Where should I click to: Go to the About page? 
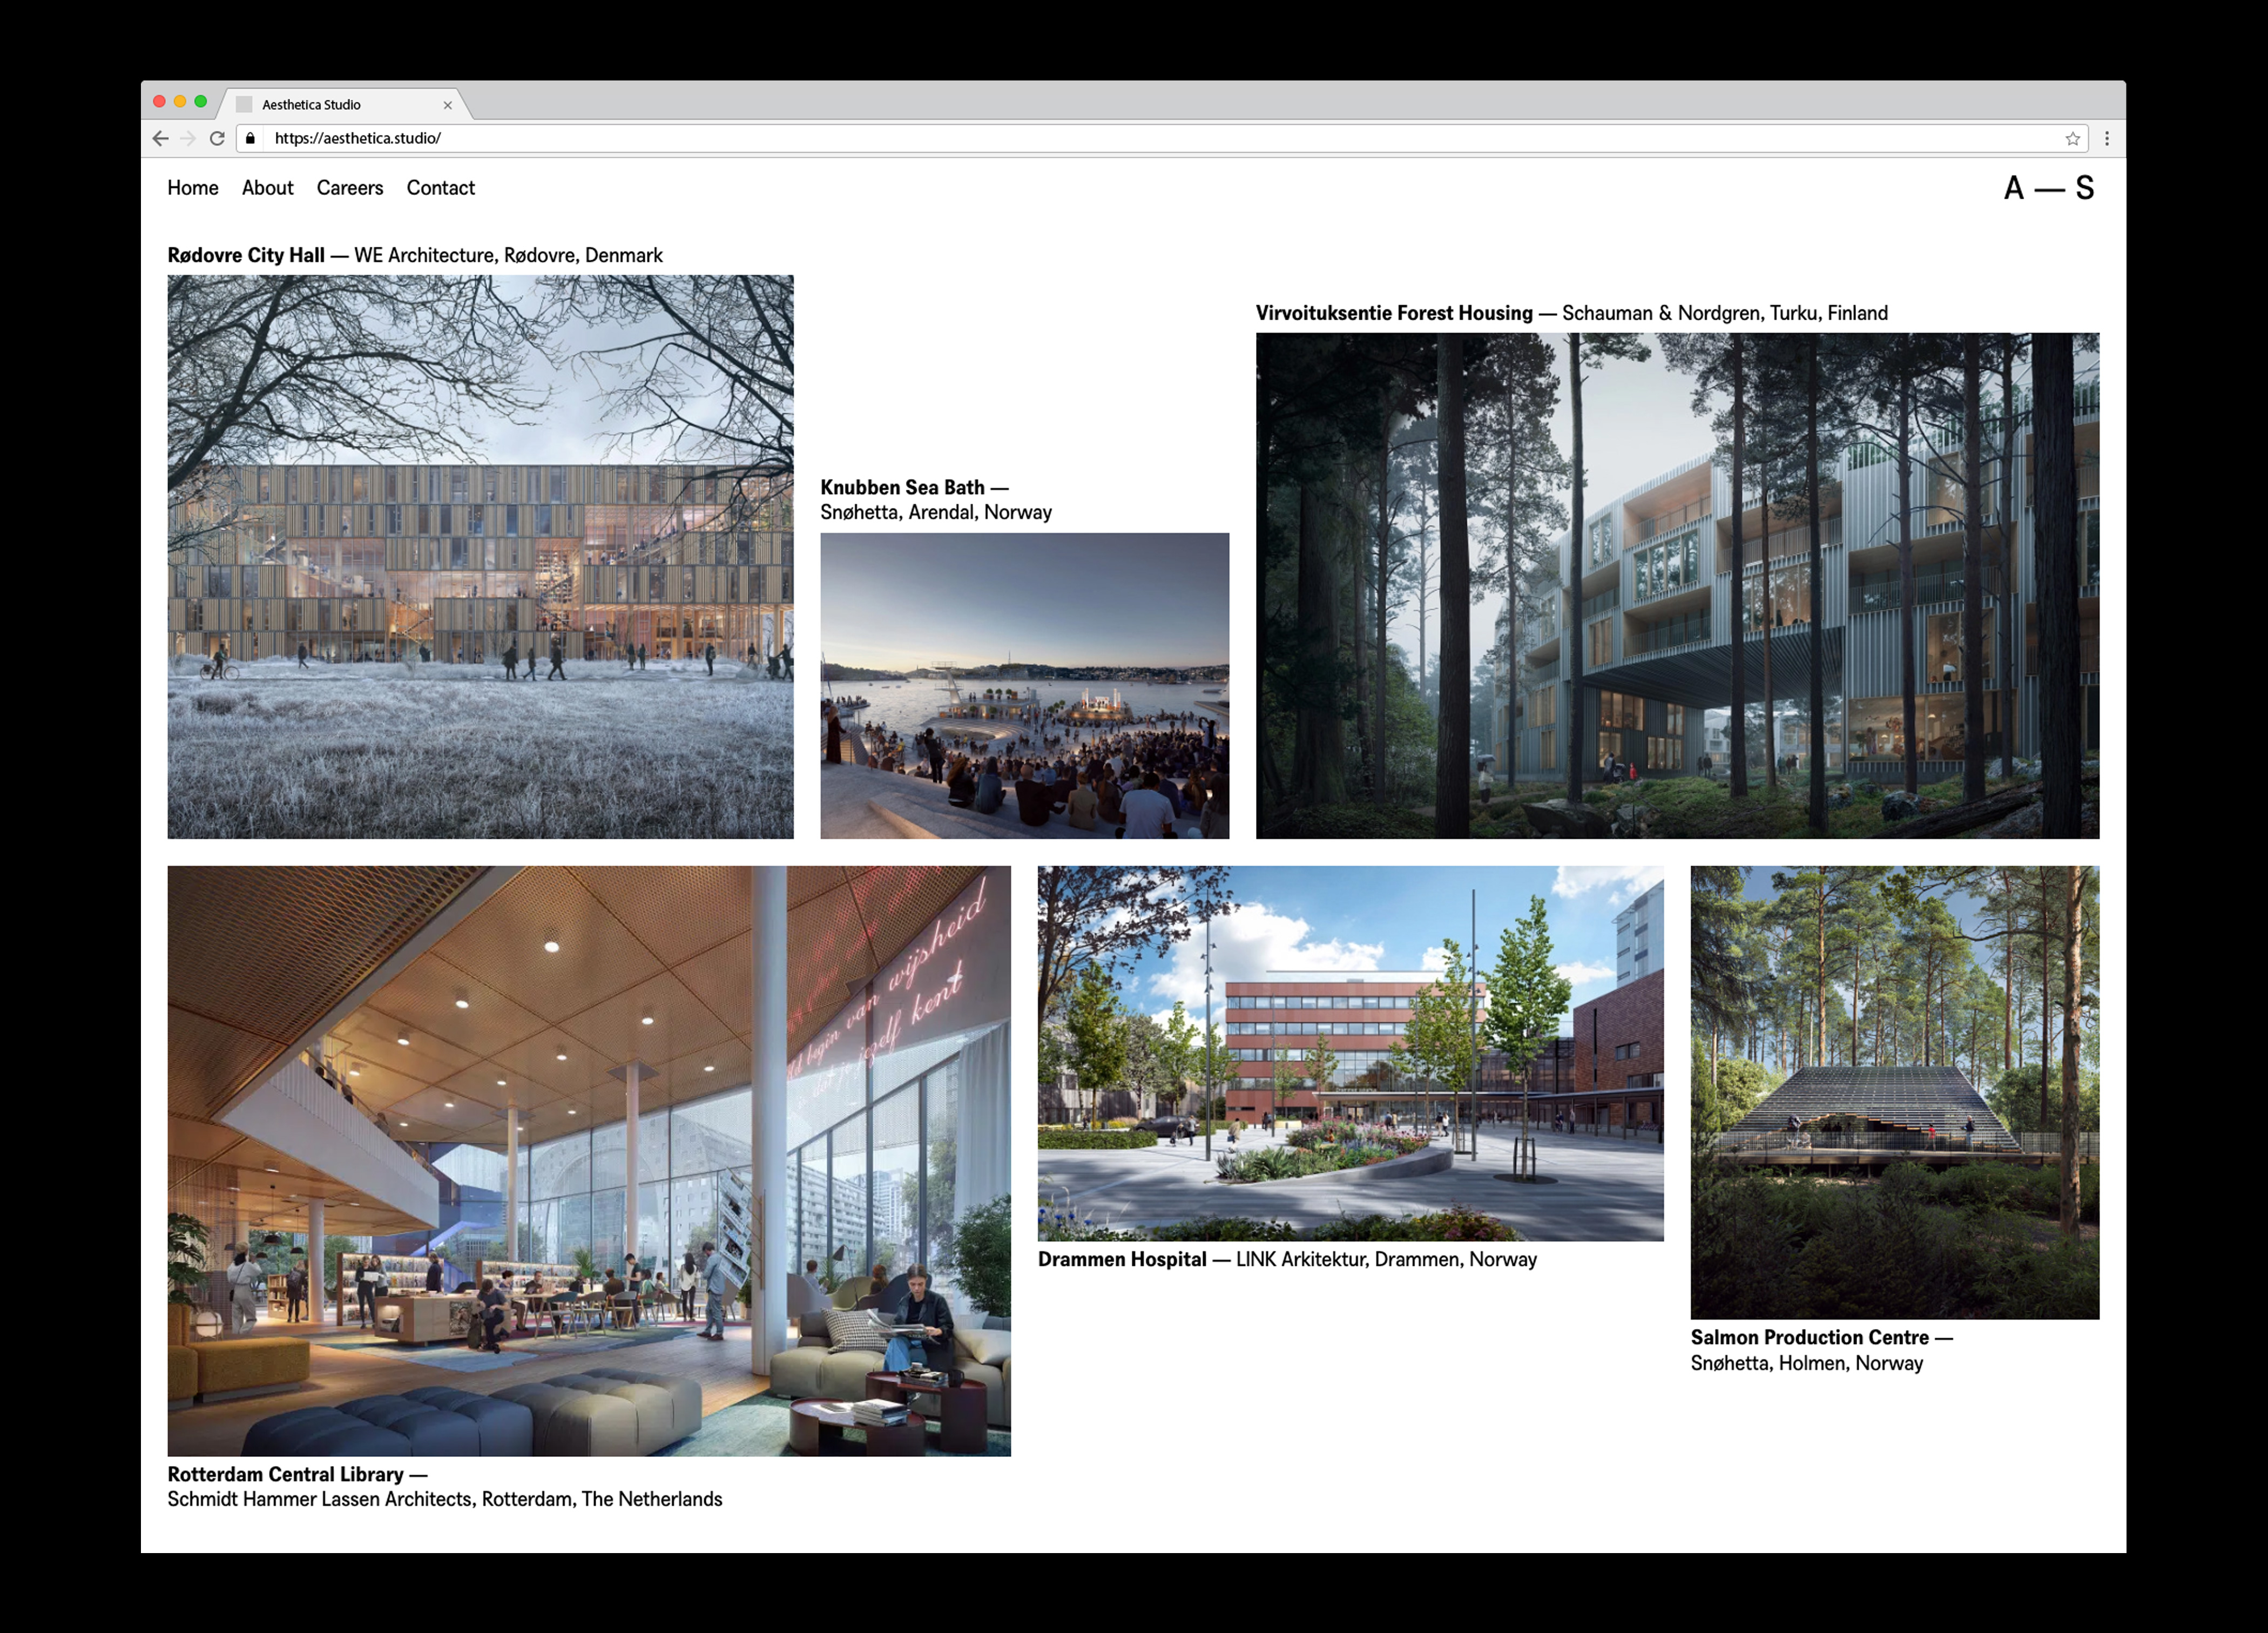(x=267, y=188)
